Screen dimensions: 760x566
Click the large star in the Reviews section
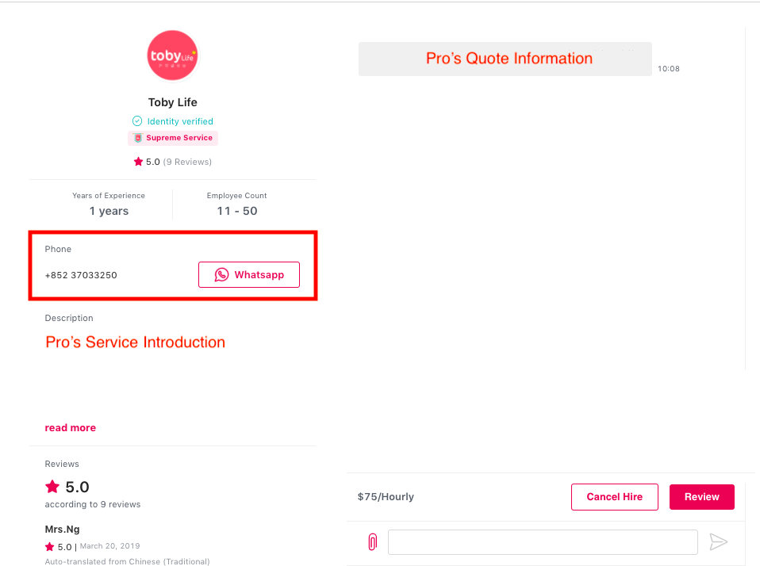(x=52, y=487)
